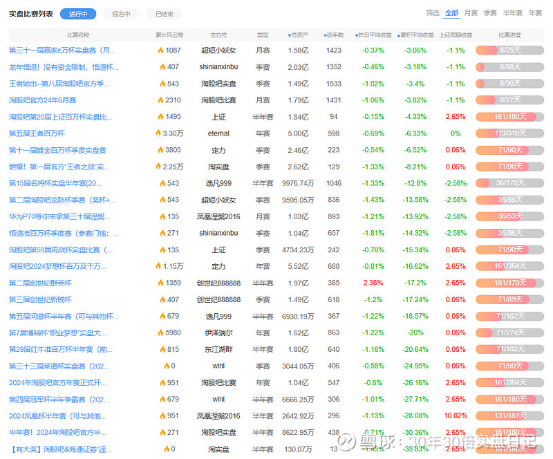Open the 第二届创世纪群英杯 competition link
The width and height of the screenshot is (553, 459).
coord(40,283)
